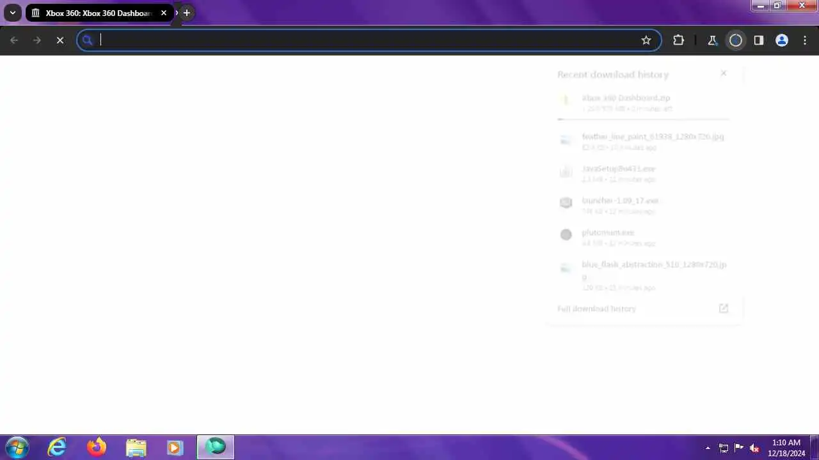Select the active teal browser taskbar button

pyautogui.click(x=216, y=447)
